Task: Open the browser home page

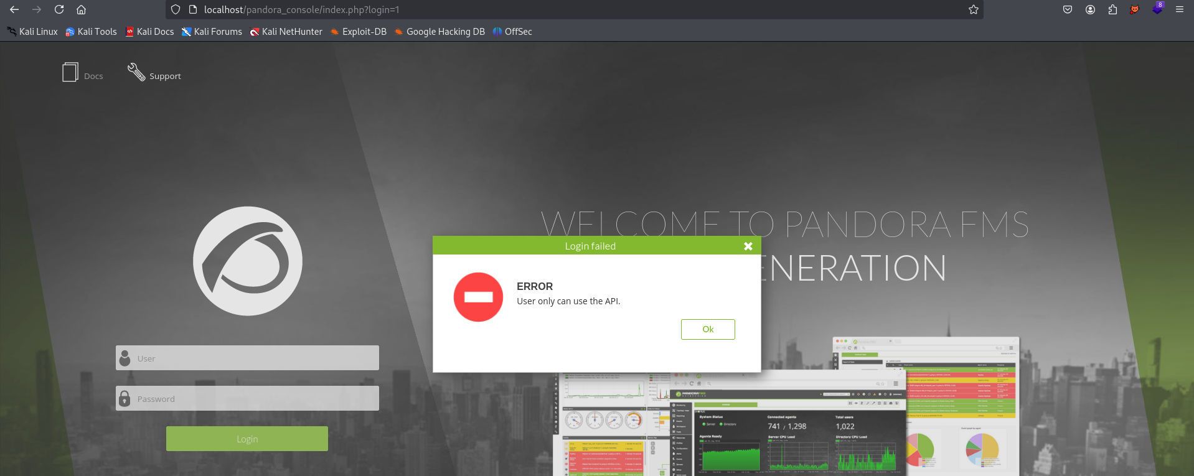Action: [x=81, y=9]
